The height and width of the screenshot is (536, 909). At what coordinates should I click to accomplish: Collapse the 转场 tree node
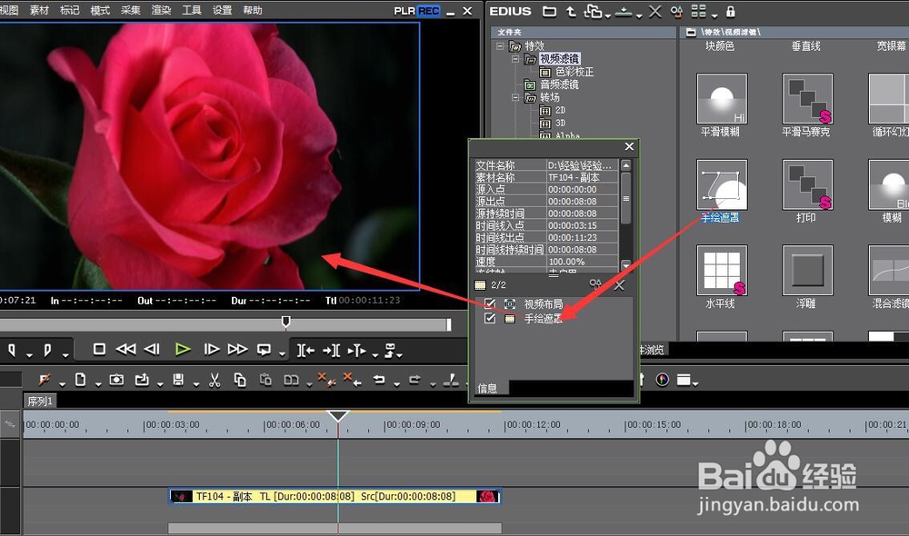514,97
